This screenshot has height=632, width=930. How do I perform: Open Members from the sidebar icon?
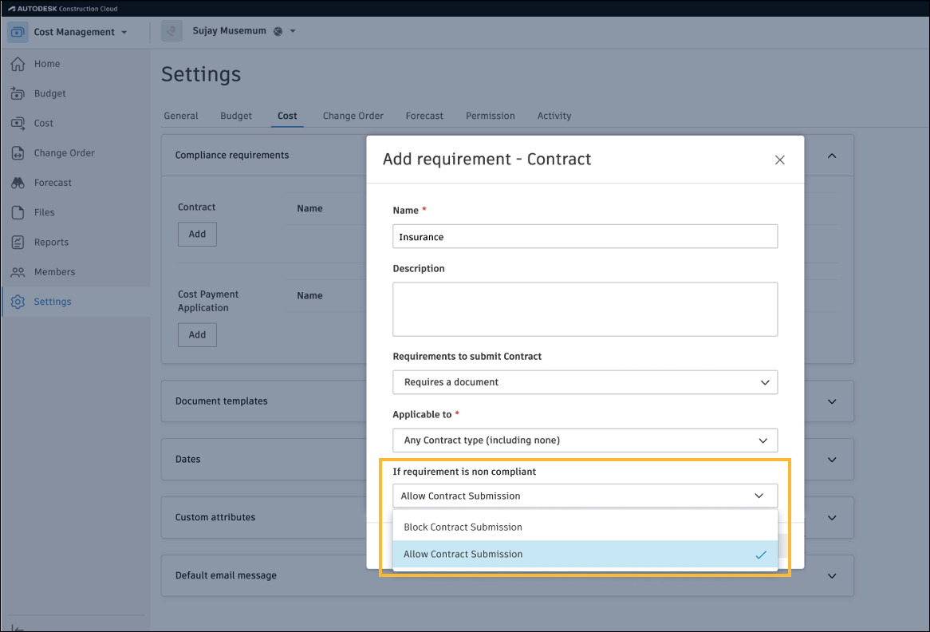click(x=18, y=272)
